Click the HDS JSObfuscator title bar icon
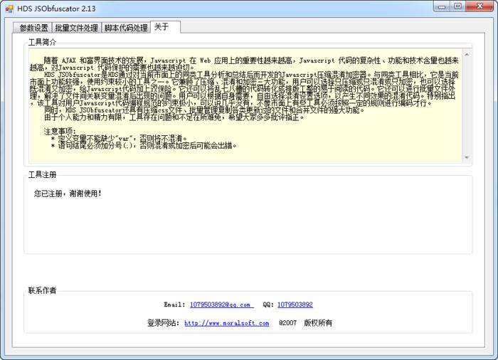Screen dimensions: 498x360 point(9,9)
